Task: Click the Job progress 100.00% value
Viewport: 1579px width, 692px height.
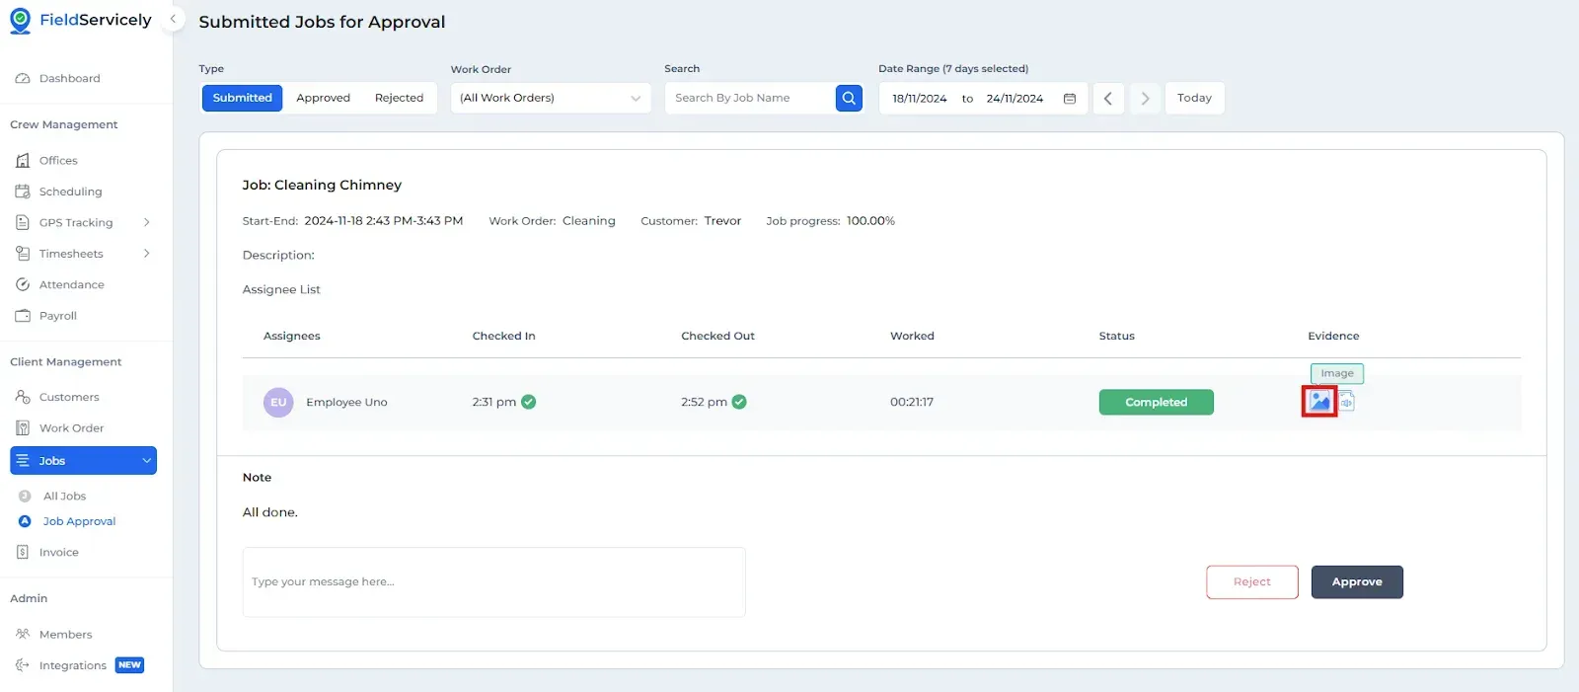Action: point(870,221)
